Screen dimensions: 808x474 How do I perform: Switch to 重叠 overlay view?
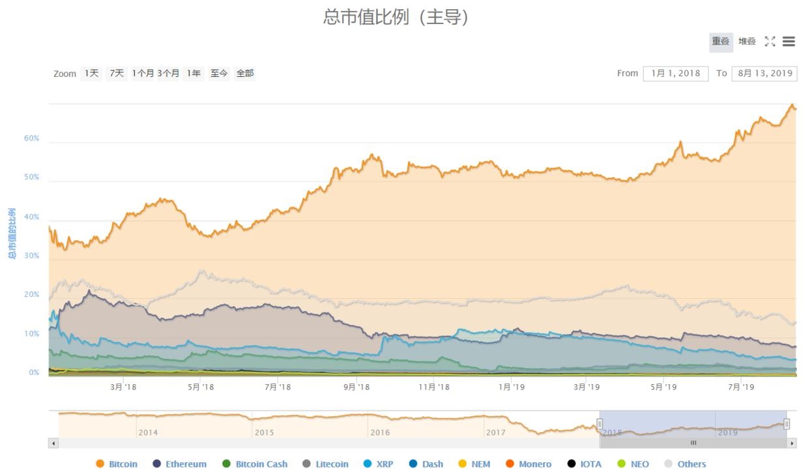pos(721,42)
